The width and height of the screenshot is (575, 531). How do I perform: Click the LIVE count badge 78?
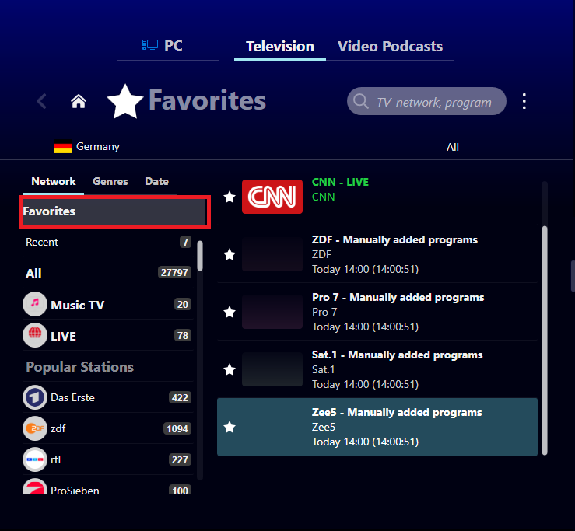pyautogui.click(x=183, y=336)
